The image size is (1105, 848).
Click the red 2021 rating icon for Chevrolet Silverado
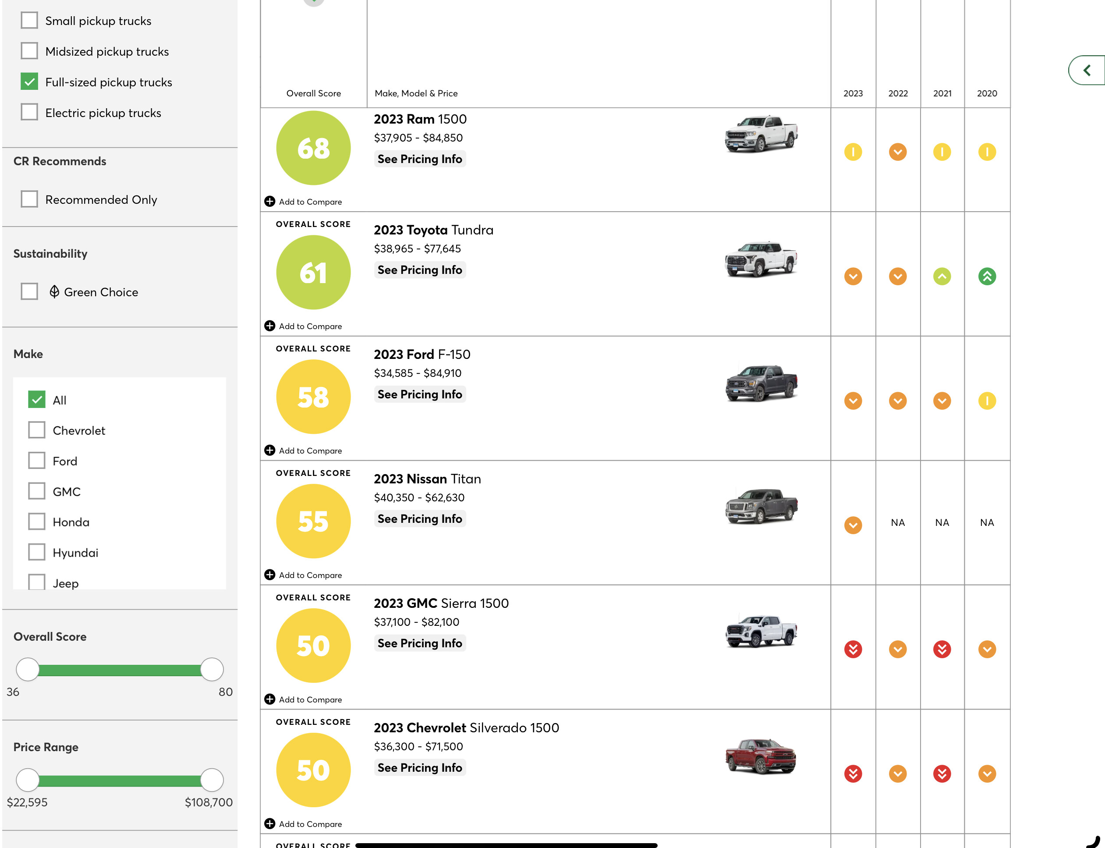(942, 774)
